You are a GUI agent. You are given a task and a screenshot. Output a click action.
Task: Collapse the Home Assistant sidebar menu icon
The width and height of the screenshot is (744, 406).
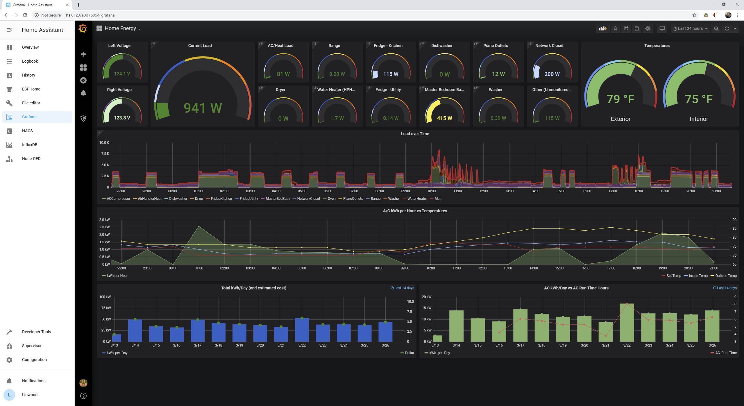[x=9, y=30]
